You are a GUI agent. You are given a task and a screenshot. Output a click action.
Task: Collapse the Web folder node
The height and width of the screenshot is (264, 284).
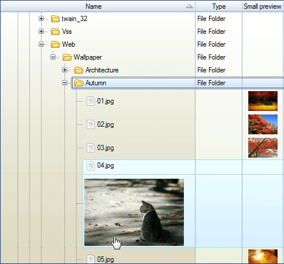pyautogui.click(x=41, y=44)
